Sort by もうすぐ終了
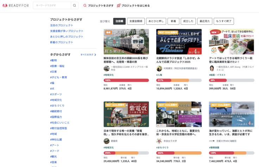The height and width of the screenshot is (167, 259). (224, 21)
